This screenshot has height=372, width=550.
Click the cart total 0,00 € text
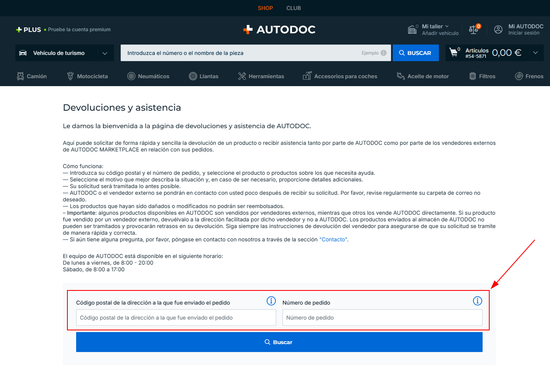(507, 53)
